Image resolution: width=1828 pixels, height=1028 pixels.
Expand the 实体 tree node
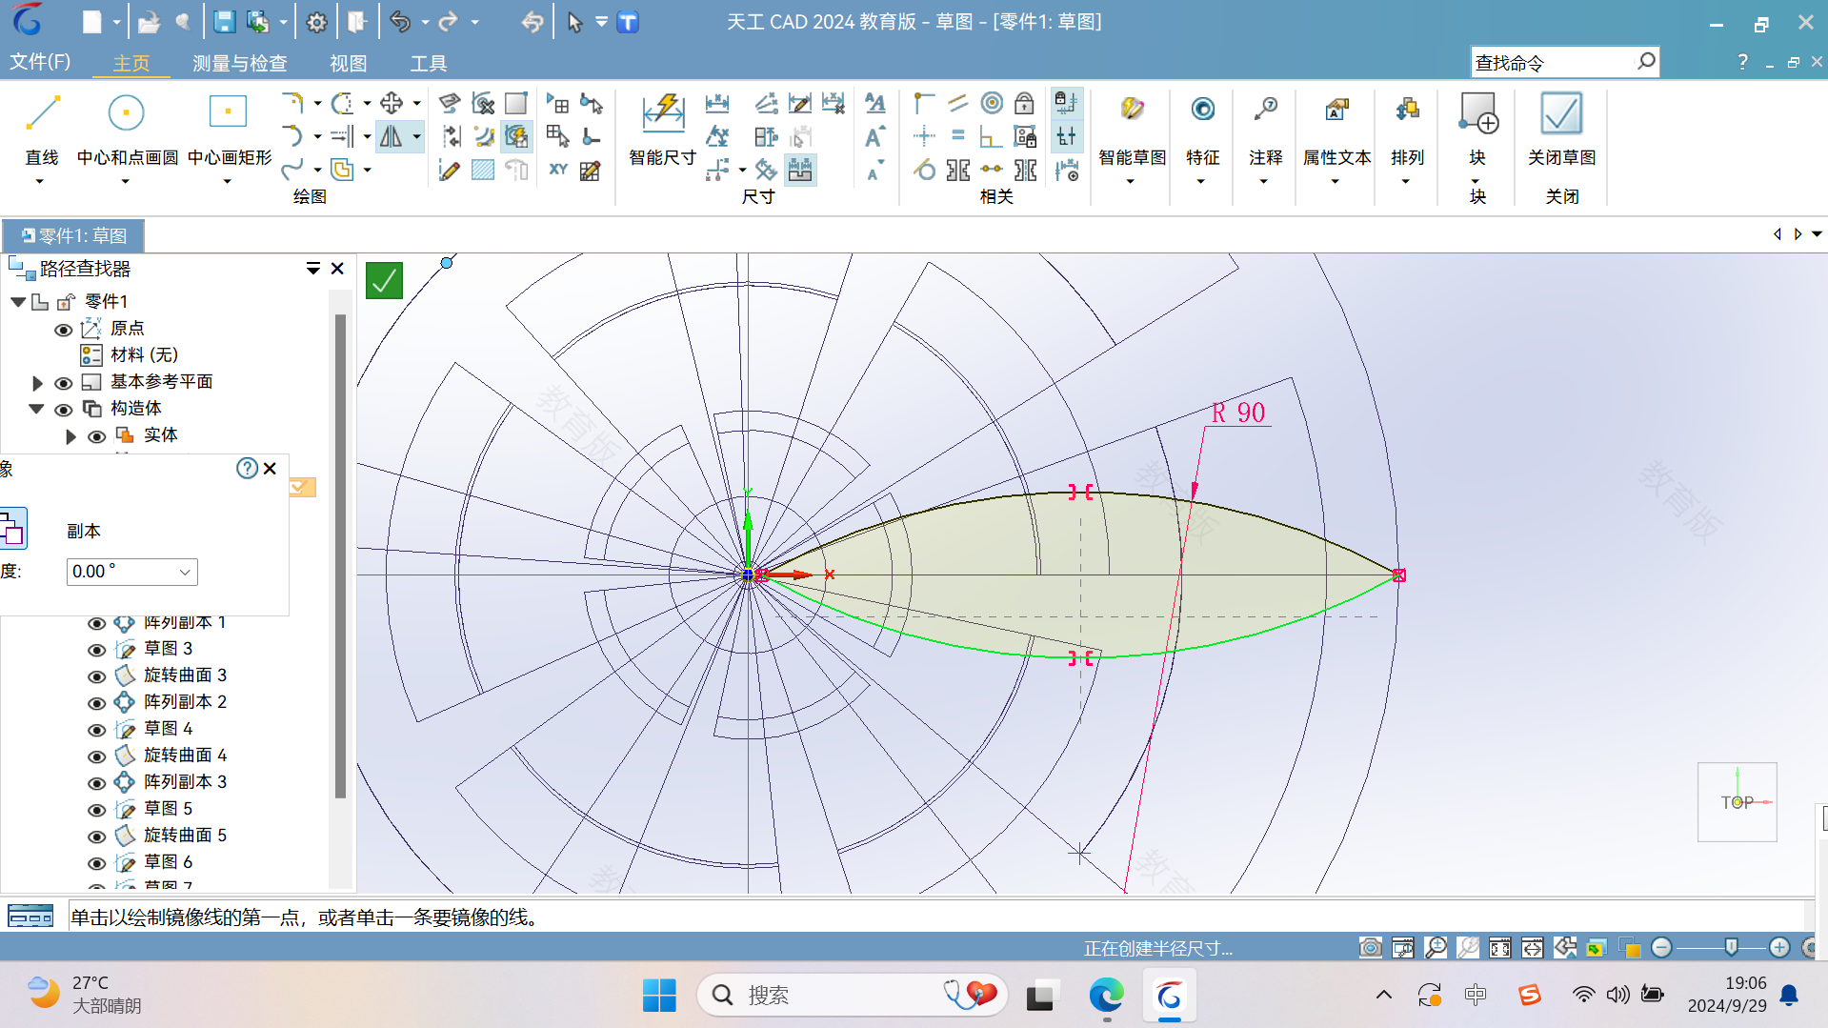point(70,436)
